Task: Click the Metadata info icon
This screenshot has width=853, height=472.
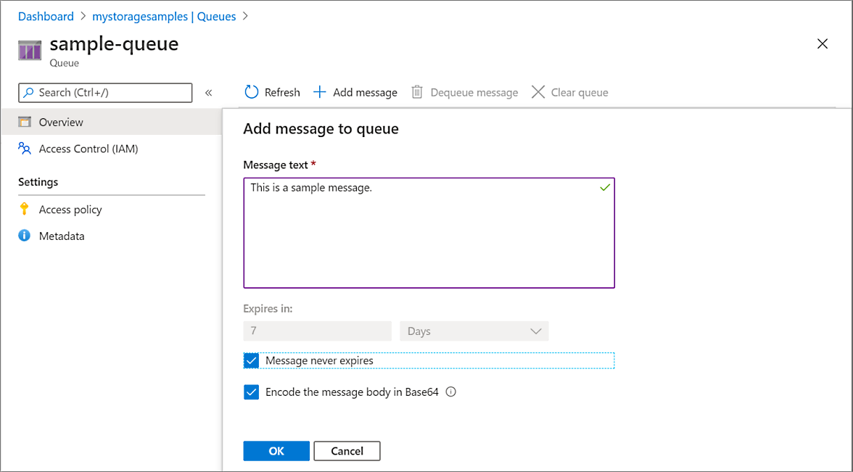Action: pyautogui.click(x=25, y=236)
